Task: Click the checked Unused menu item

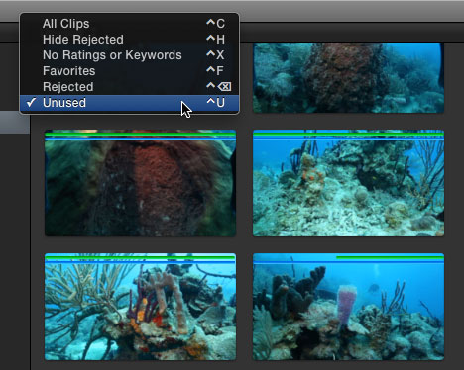Action: [129, 103]
